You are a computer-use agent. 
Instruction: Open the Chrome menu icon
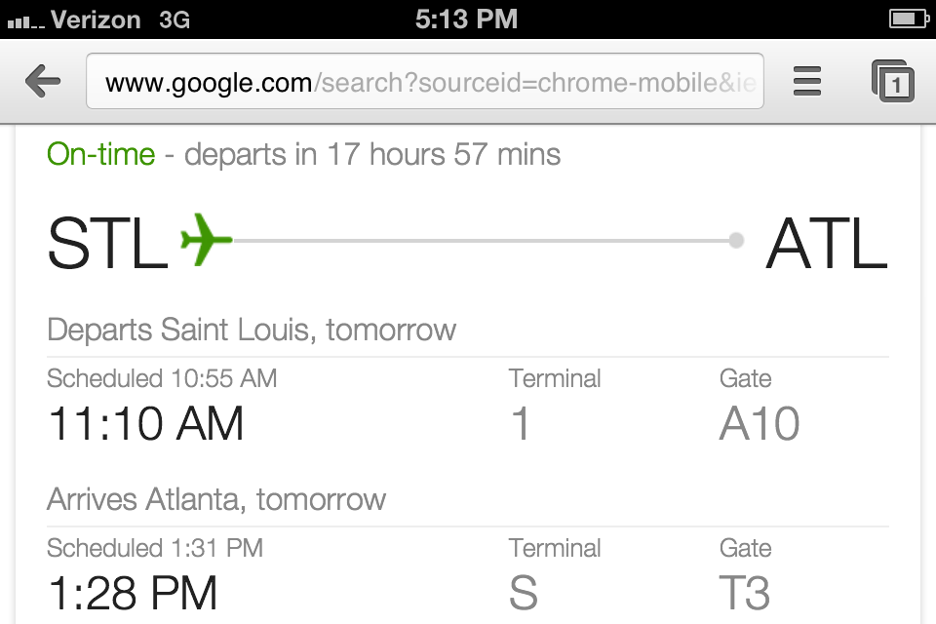click(x=807, y=81)
